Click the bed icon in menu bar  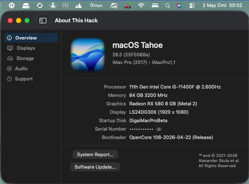pos(155,6)
